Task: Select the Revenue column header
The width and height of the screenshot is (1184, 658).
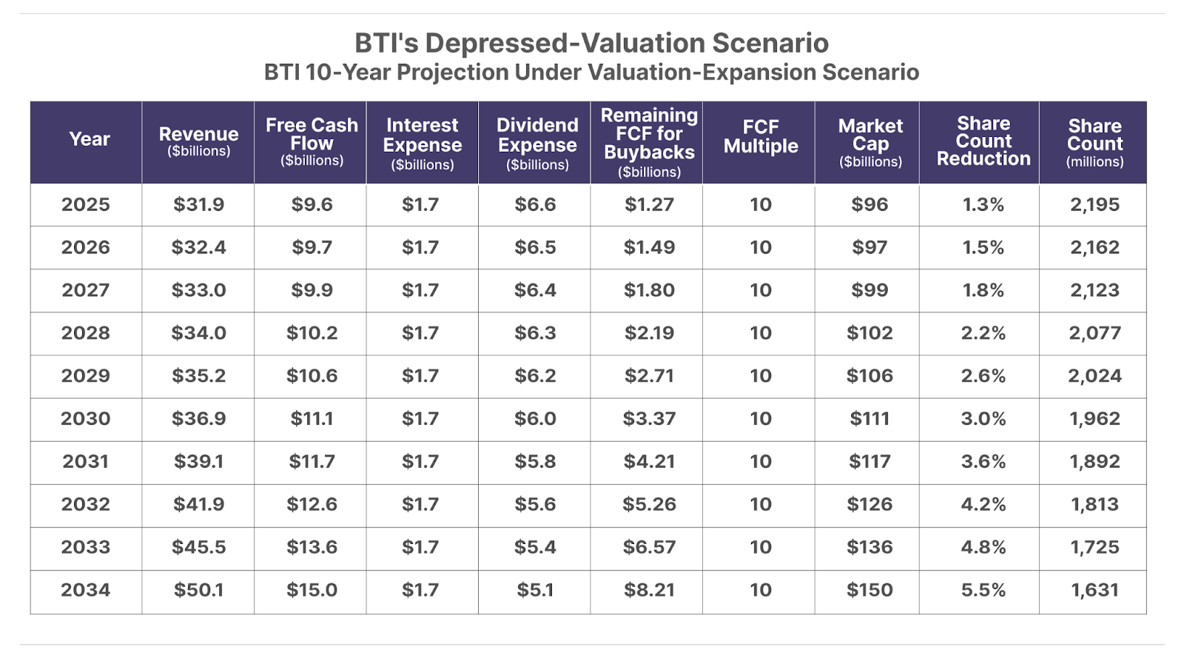Action: click(198, 141)
